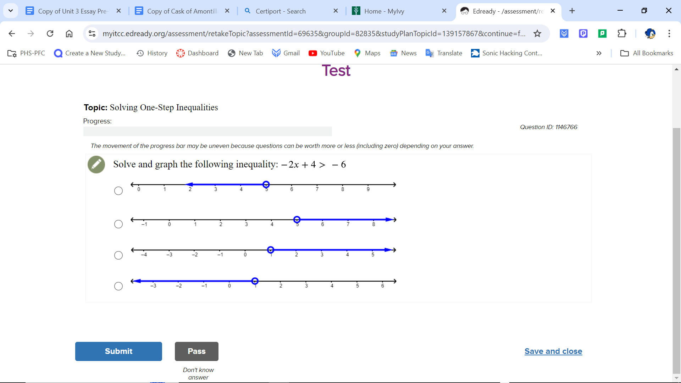This screenshot has height=383, width=681.
Task: Close the Certiport - Search tab
Action: click(x=336, y=11)
